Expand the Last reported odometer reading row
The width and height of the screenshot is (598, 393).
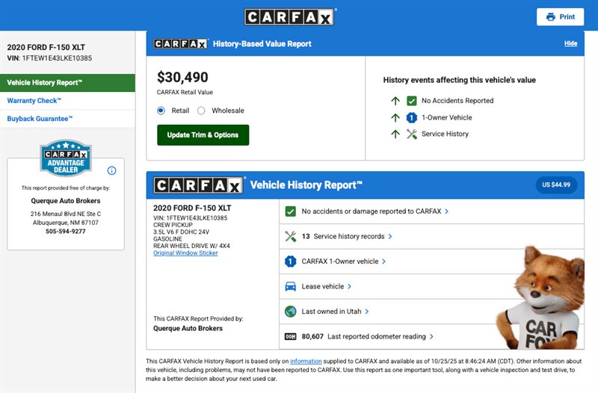380,337
